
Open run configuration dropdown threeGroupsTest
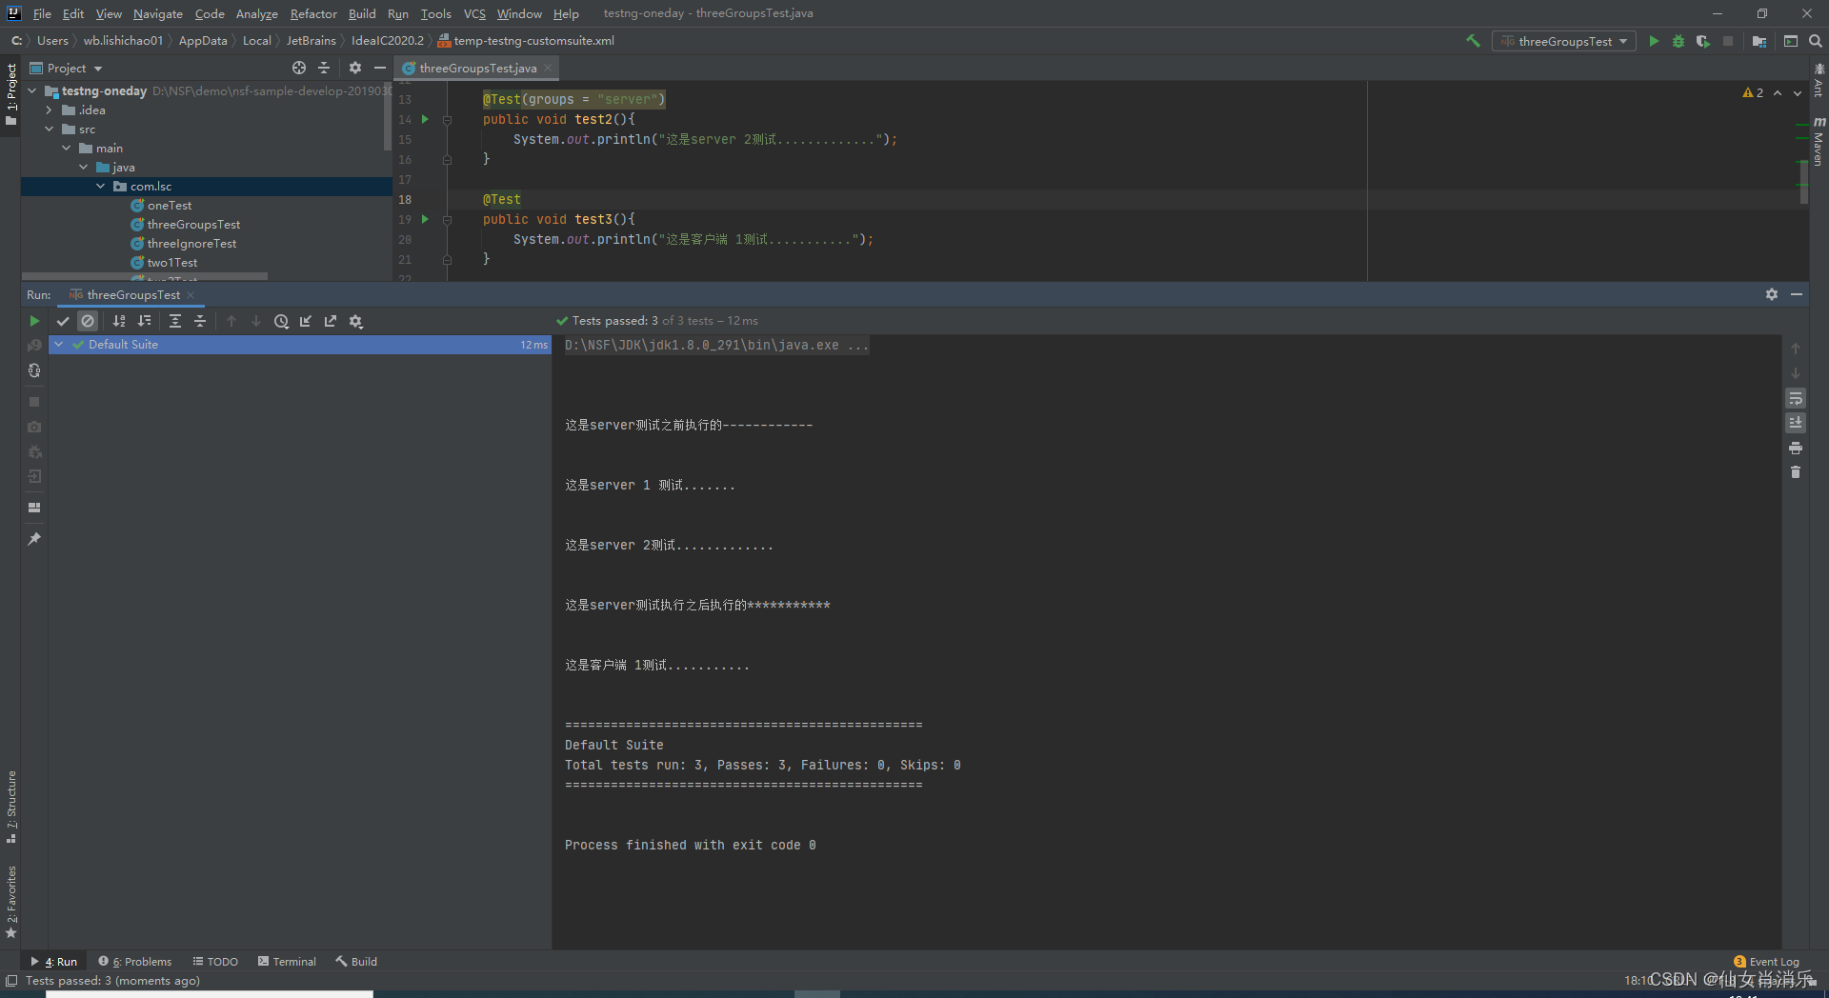pos(1563,41)
